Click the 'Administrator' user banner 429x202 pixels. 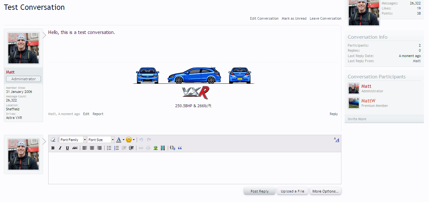click(x=23, y=79)
